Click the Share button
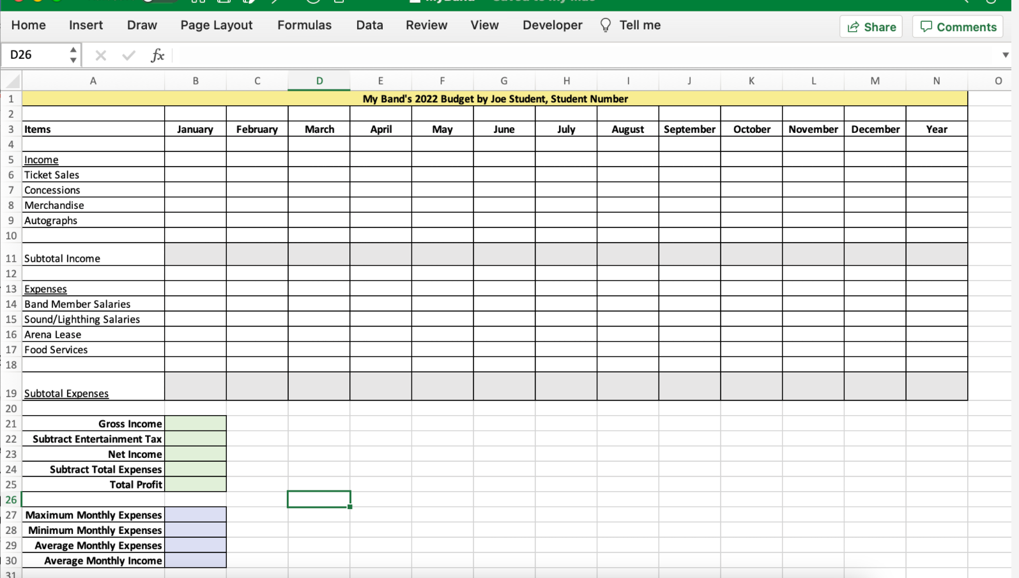 tap(871, 27)
